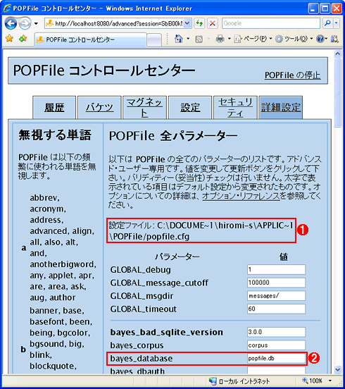Click the Internet Explorer title bar icon
Viewport: 345px width, 389px height.
coord(7,8)
